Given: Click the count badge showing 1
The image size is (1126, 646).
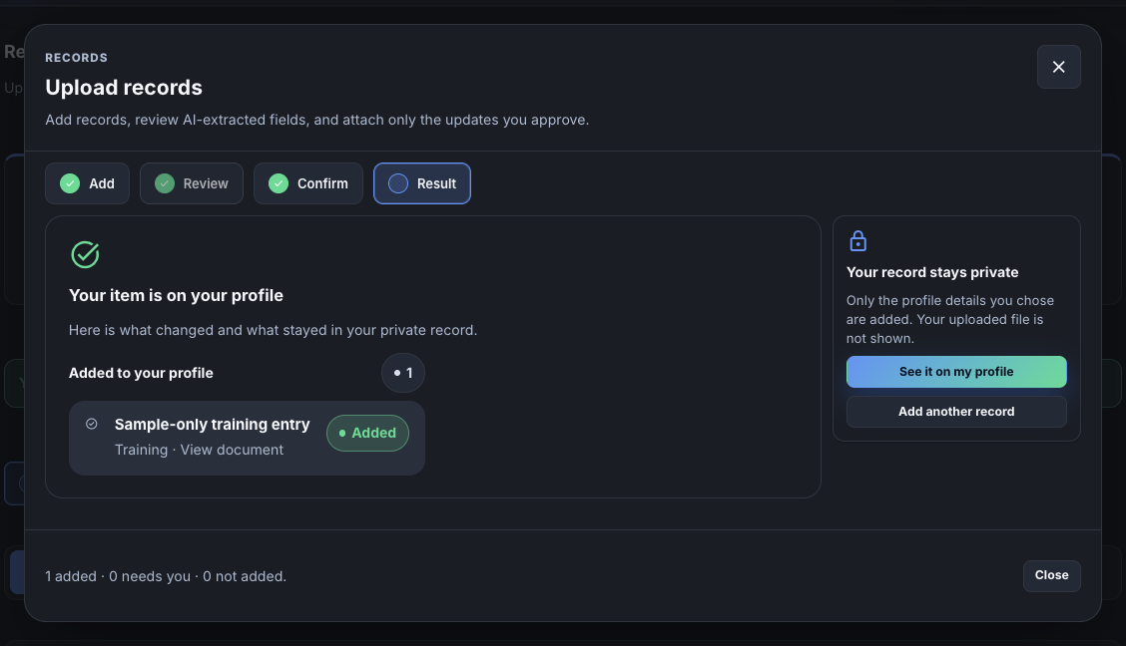Looking at the screenshot, I should [x=403, y=373].
